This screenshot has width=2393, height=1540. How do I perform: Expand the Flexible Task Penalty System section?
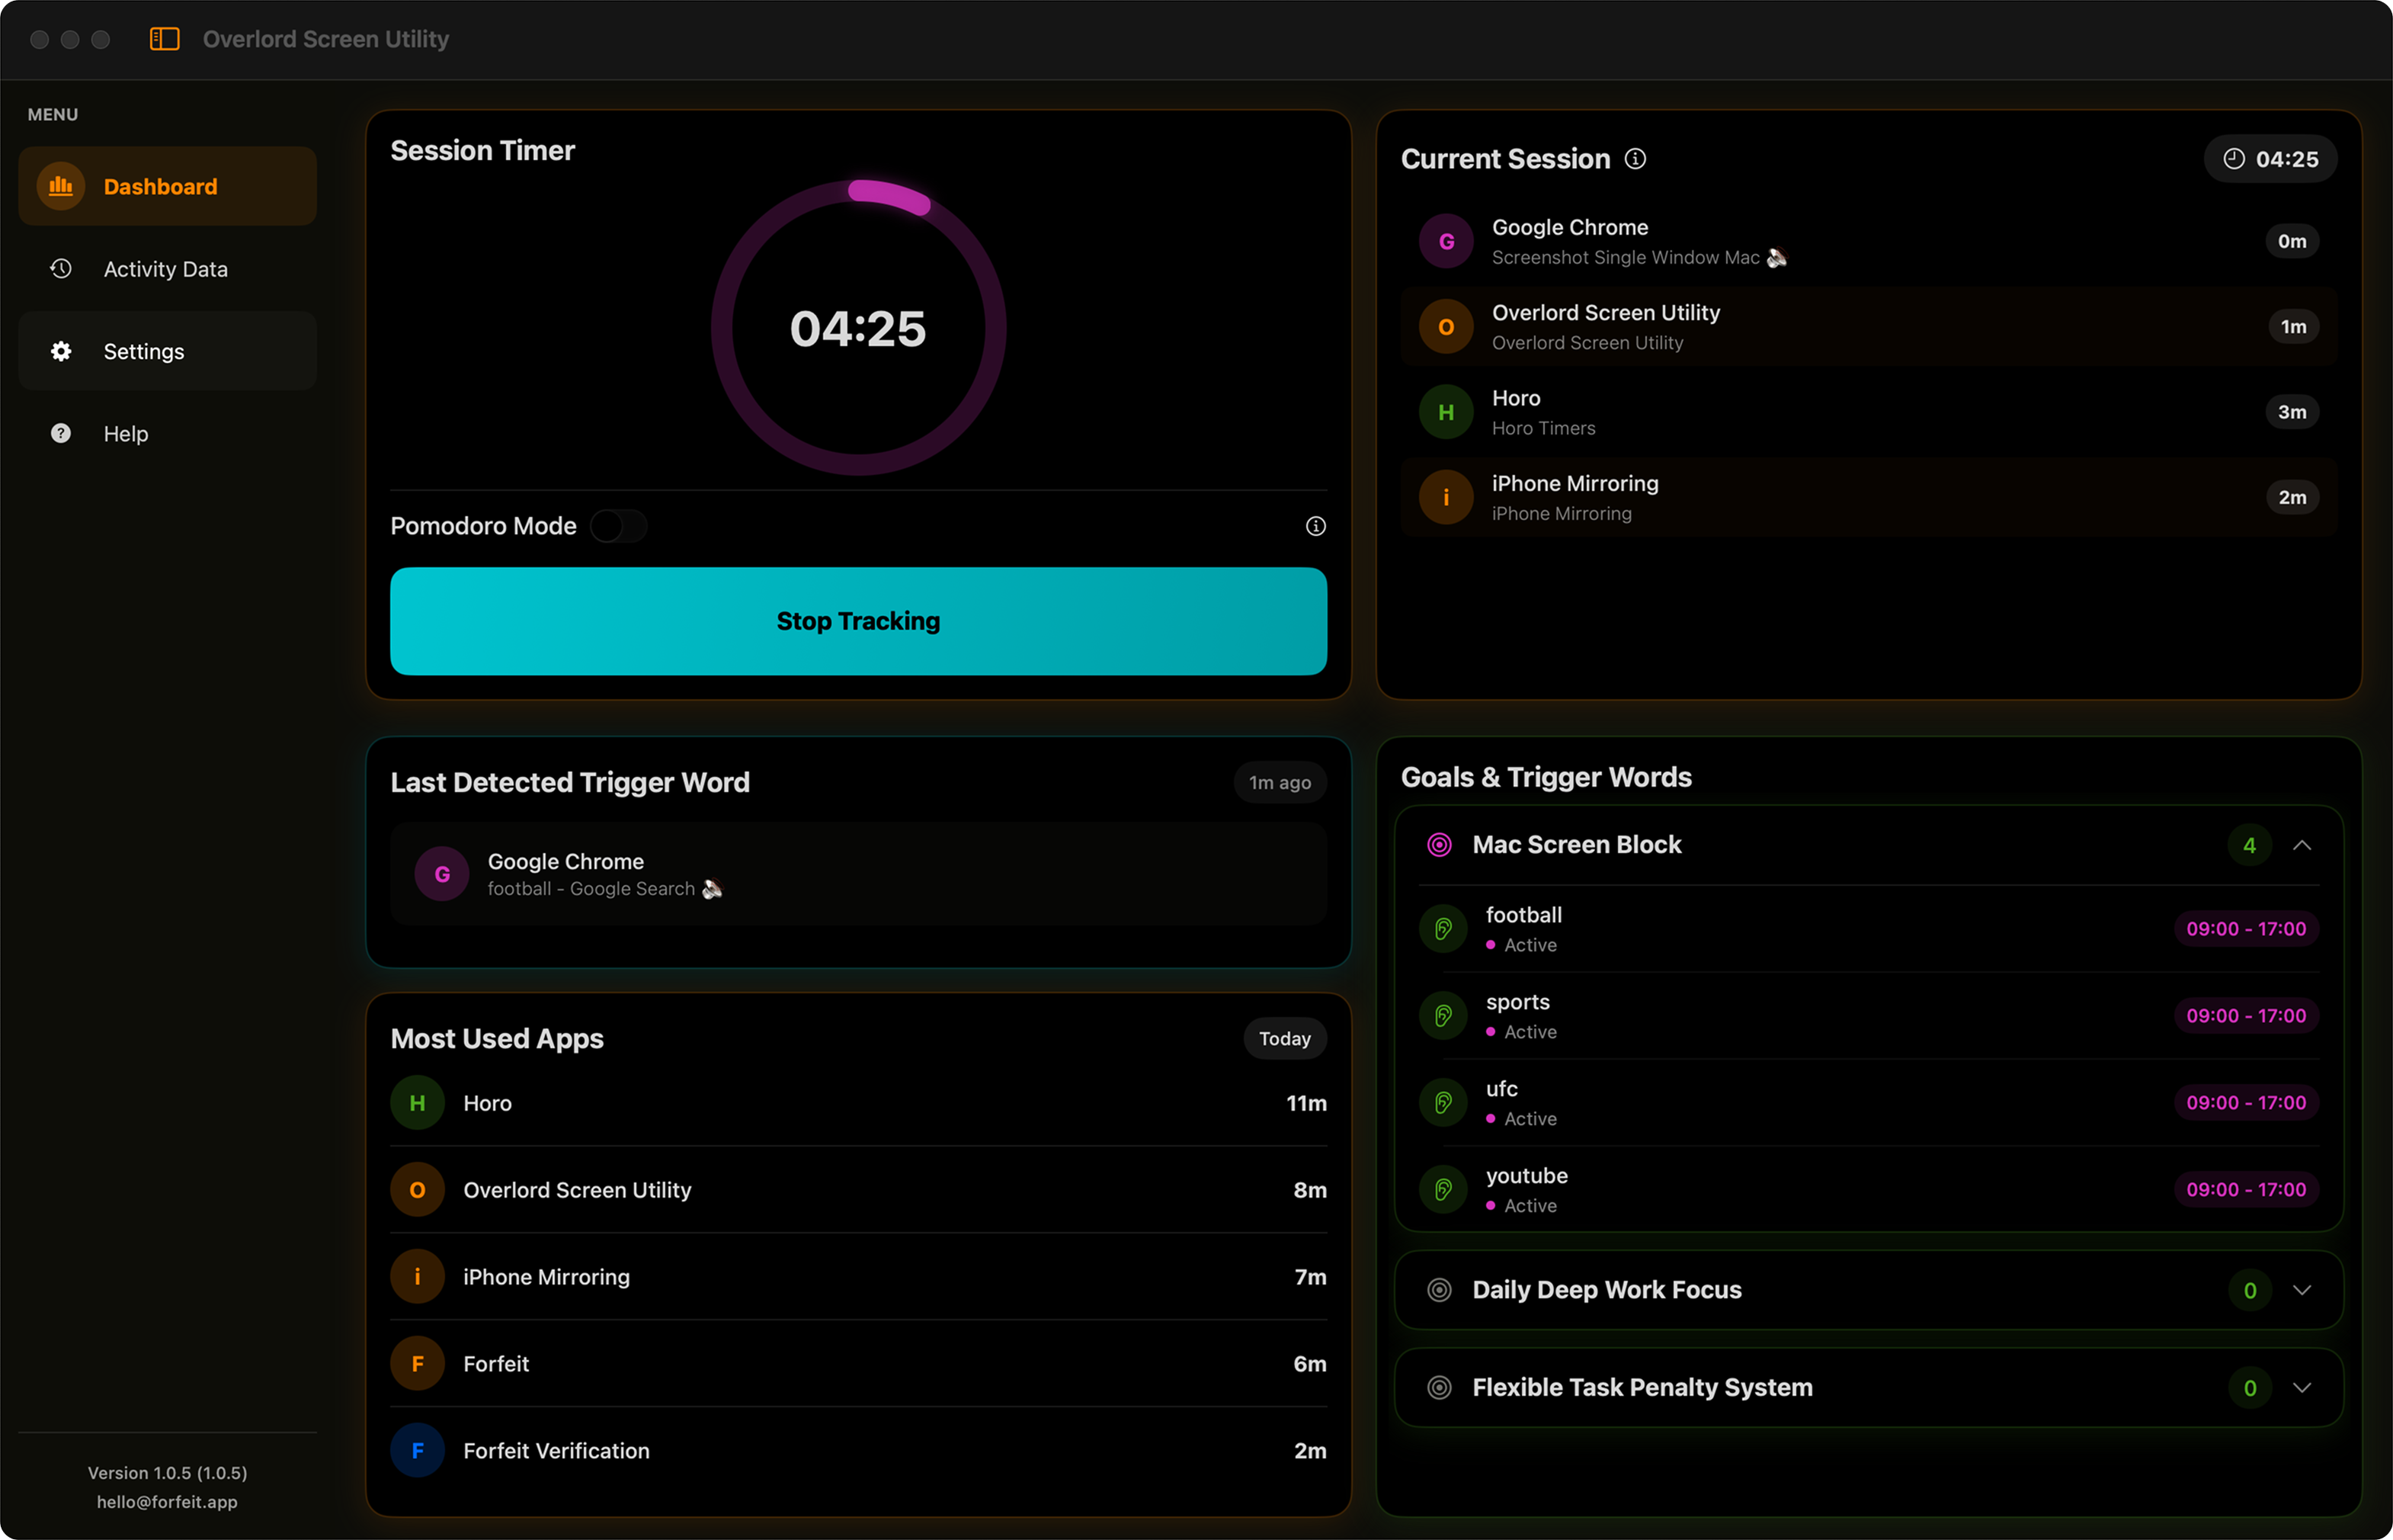click(2303, 1387)
